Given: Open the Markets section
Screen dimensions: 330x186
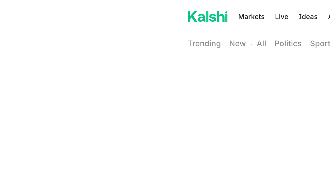Looking at the screenshot, I should pyautogui.click(x=251, y=17).
